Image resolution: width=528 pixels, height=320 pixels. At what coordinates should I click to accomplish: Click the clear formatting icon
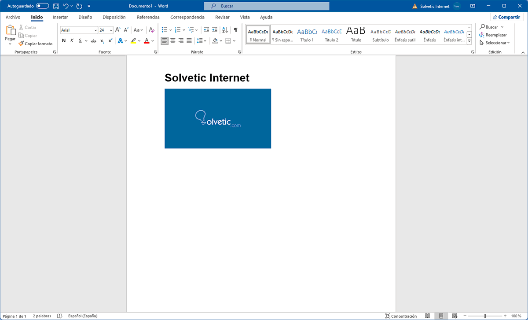(151, 30)
